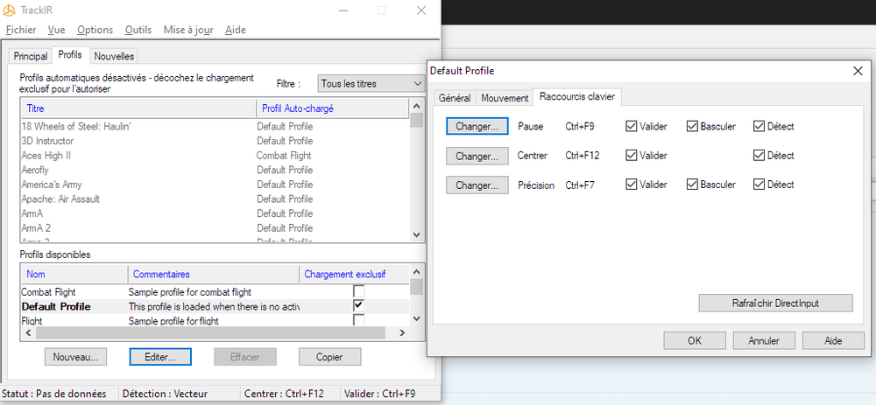Uncheck exclusive loading for Default Profile
This screenshot has height=405, width=876.
point(359,305)
